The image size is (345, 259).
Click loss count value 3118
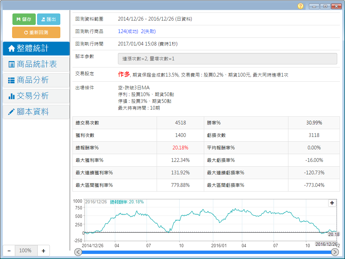click(314, 135)
